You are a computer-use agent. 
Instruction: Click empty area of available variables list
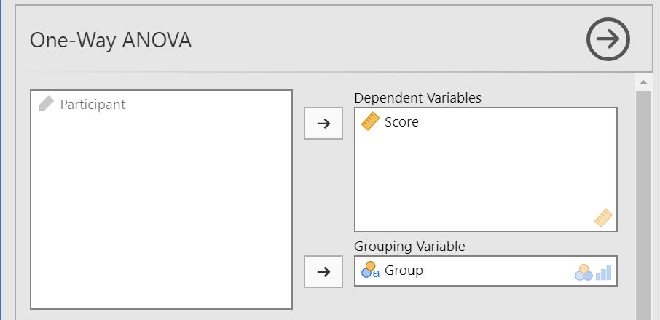coord(160,218)
